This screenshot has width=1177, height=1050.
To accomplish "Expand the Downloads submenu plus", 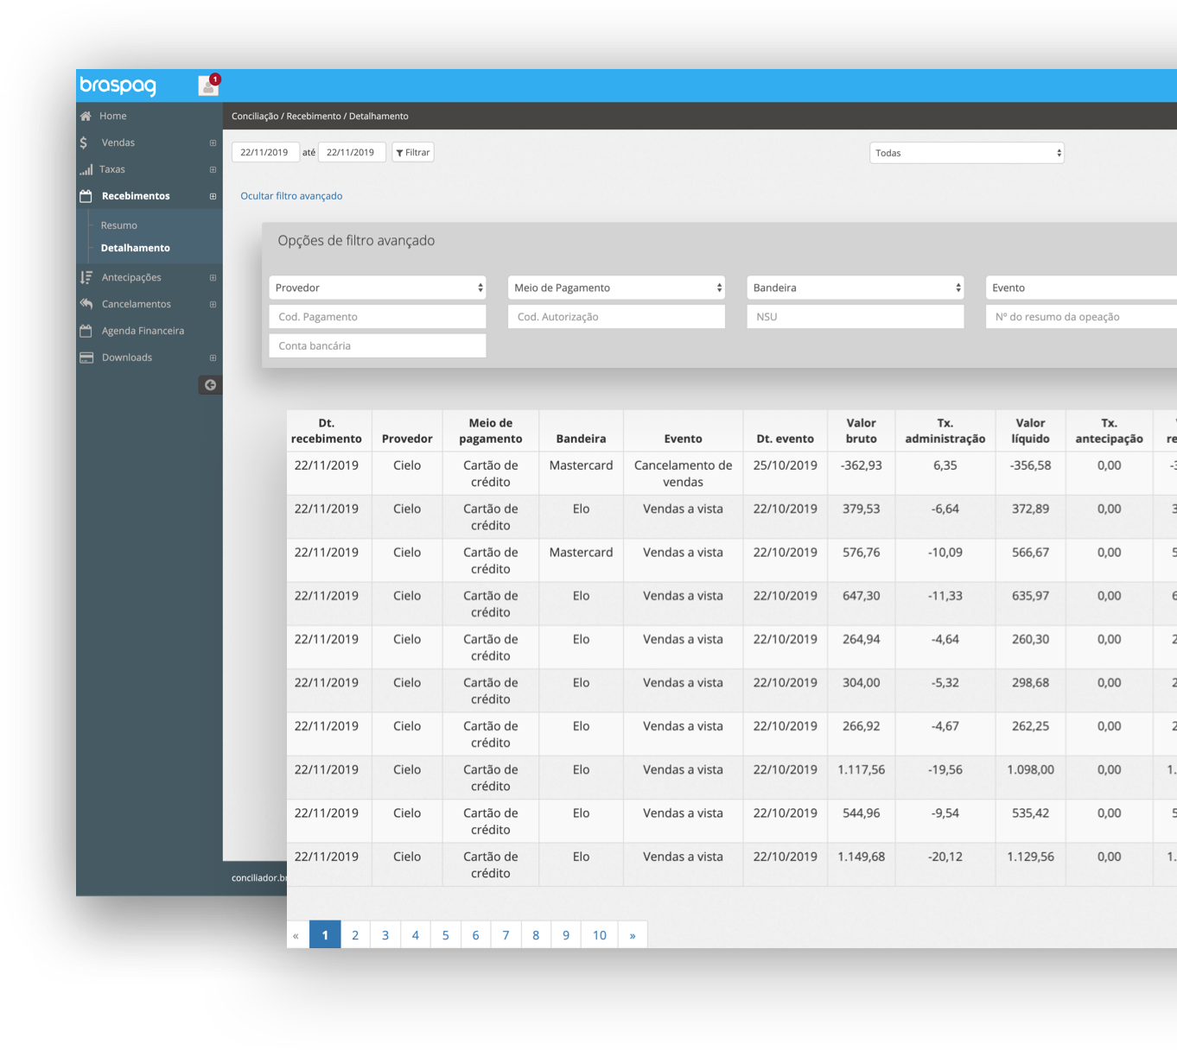I will [213, 358].
